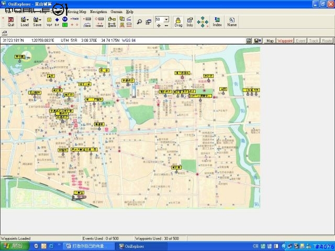Select the Event mode button

point(300,41)
